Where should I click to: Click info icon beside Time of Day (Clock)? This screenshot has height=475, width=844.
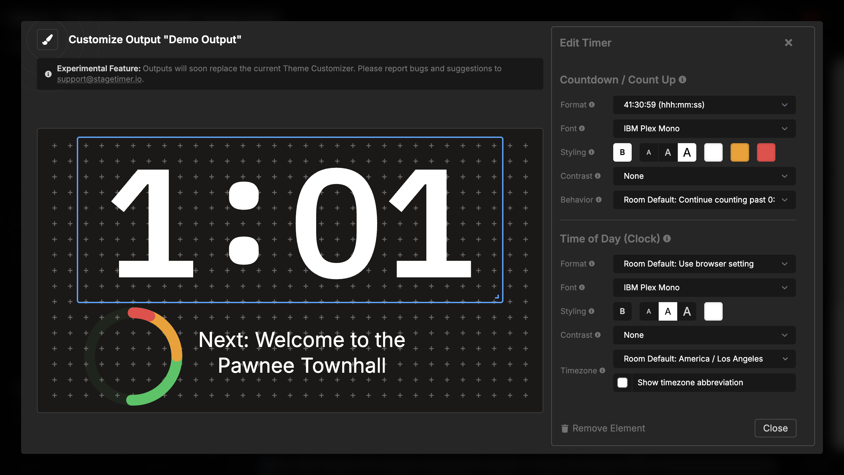click(x=667, y=238)
